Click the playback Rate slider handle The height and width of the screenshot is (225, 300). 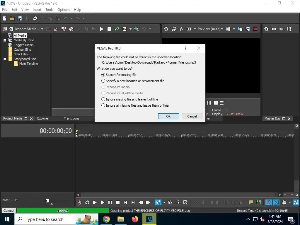[x=47, y=201]
